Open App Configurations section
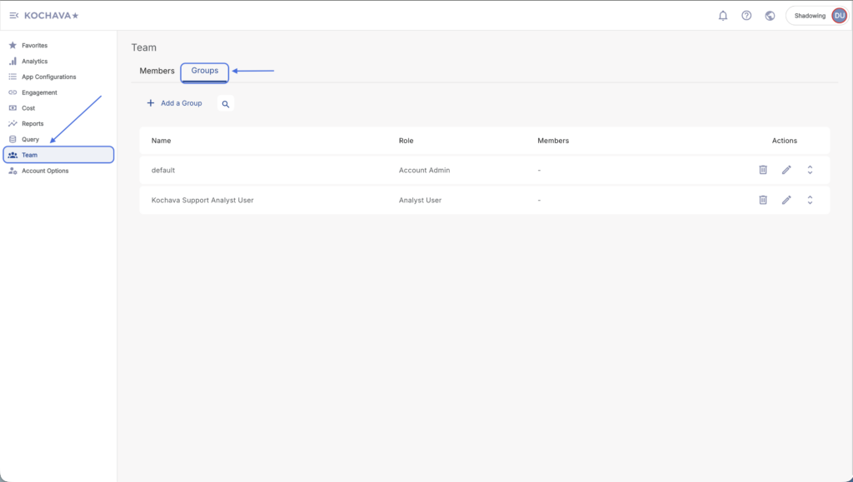This screenshot has height=482, width=853. (48, 77)
